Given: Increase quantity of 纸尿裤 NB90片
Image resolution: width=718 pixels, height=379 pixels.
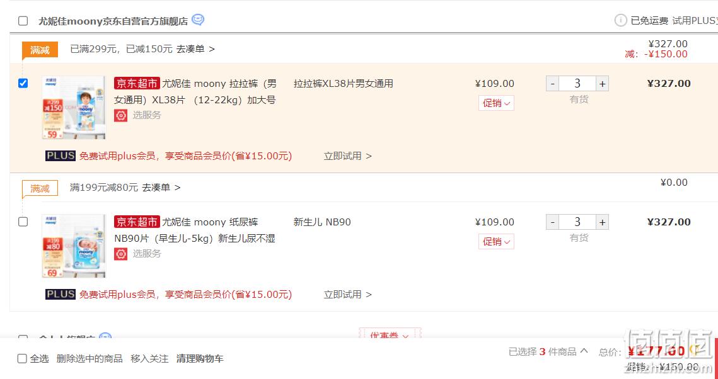Looking at the screenshot, I should click(602, 222).
